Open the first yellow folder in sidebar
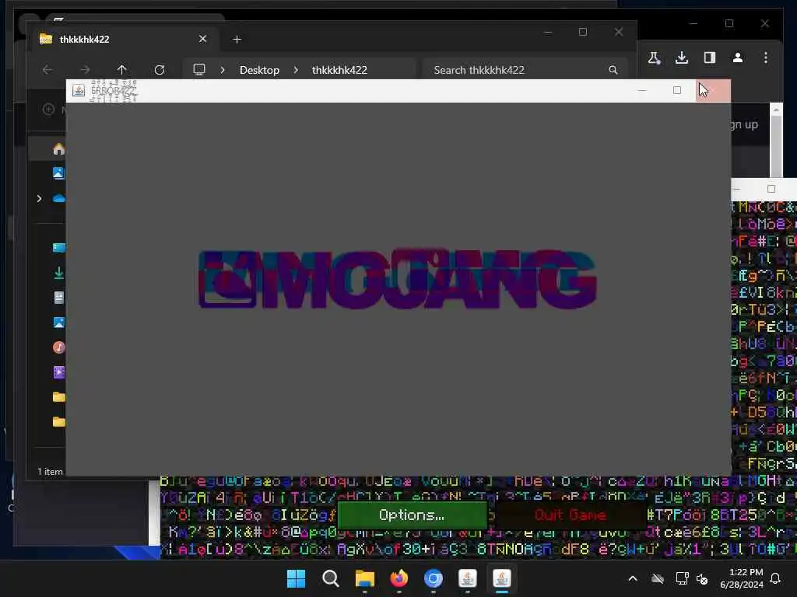 [x=59, y=396]
